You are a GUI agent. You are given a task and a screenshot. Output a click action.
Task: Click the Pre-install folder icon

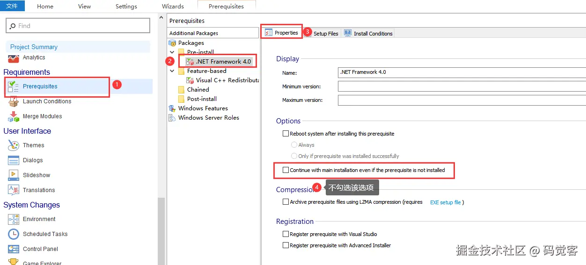(181, 52)
